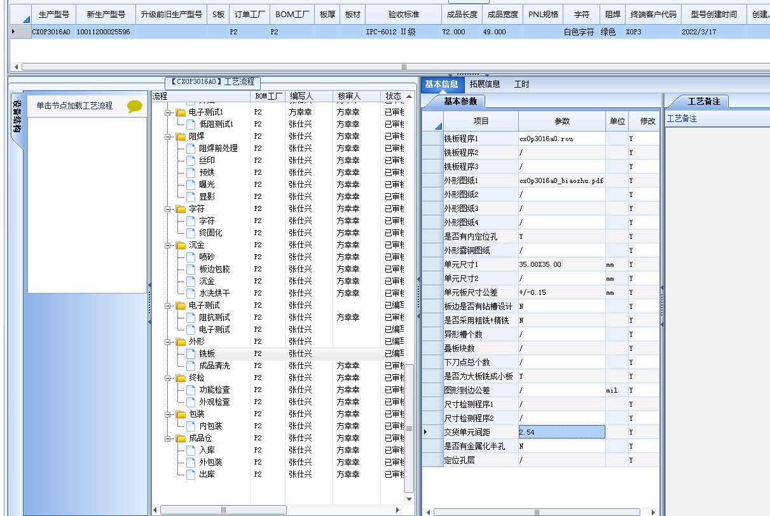Image resolution: width=770 pixels, height=516 pixels.
Task: Sort by the 生产型号 column header
Action: pos(53,14)
